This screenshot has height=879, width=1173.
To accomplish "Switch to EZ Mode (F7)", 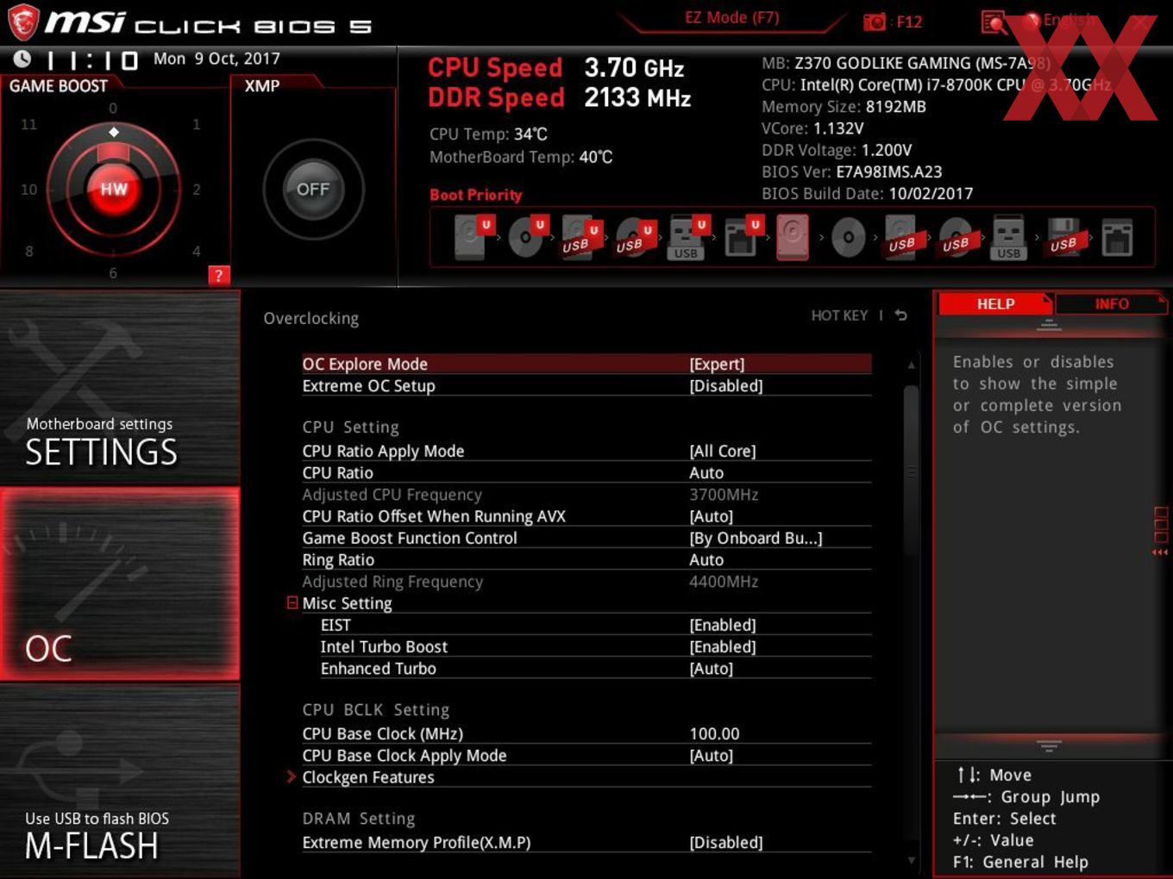I will (x=731, y=17).
